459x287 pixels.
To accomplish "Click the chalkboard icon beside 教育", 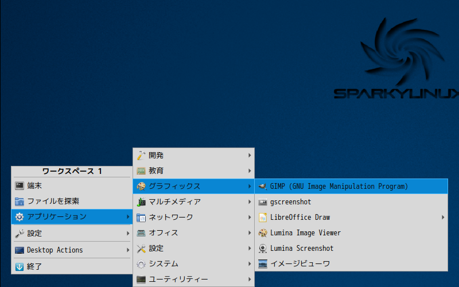I will point(141,170).
